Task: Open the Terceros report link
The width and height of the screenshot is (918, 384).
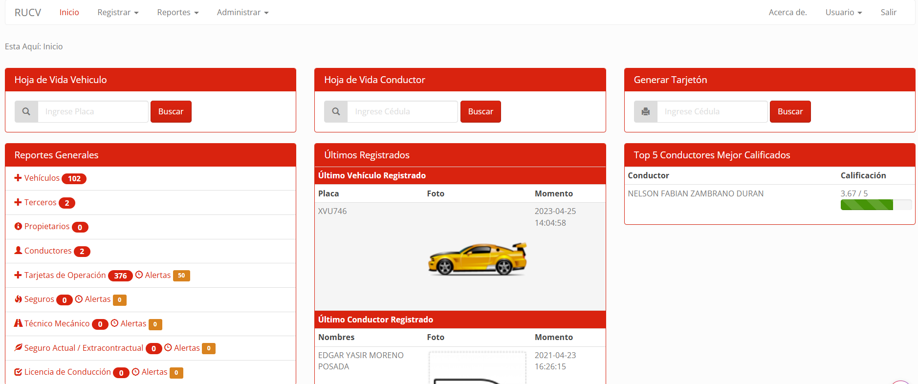Action: tap(40, 202)
